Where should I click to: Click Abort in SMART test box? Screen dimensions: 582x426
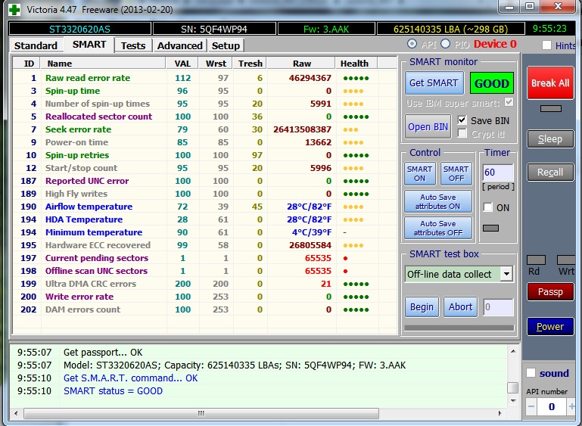coord(461,307)
